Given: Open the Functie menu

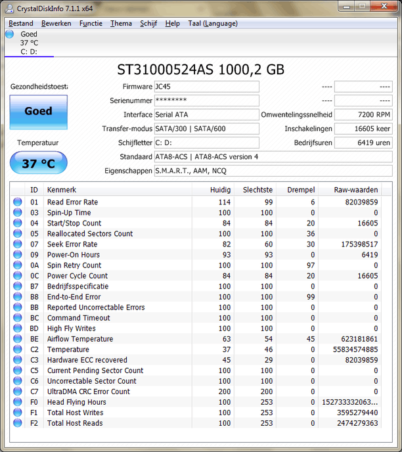Looking at the screenshot, I should pyautogui.click(x=91, y=24).
